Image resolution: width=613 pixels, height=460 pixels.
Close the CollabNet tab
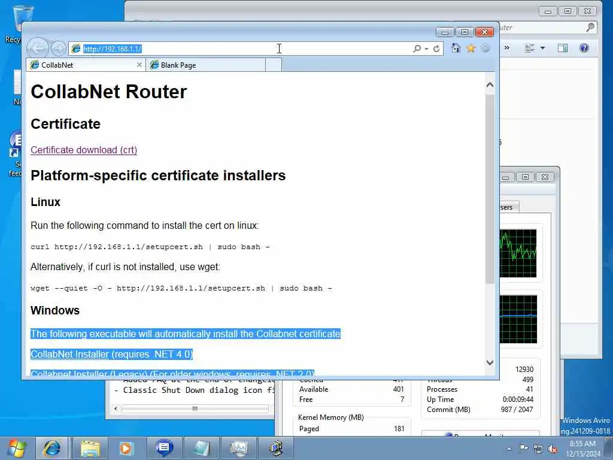[139, 65]
